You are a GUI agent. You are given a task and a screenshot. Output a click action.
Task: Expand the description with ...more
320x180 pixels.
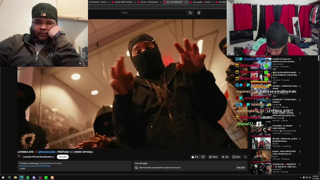pos(22,168)
